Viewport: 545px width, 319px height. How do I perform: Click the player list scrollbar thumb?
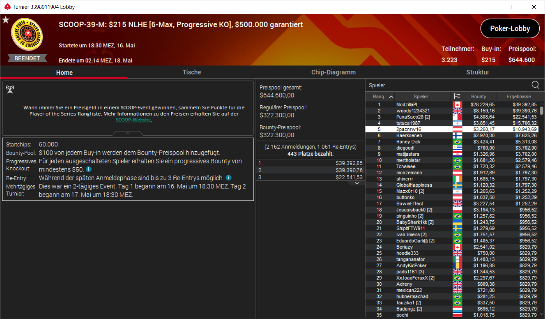coord(541,111)
